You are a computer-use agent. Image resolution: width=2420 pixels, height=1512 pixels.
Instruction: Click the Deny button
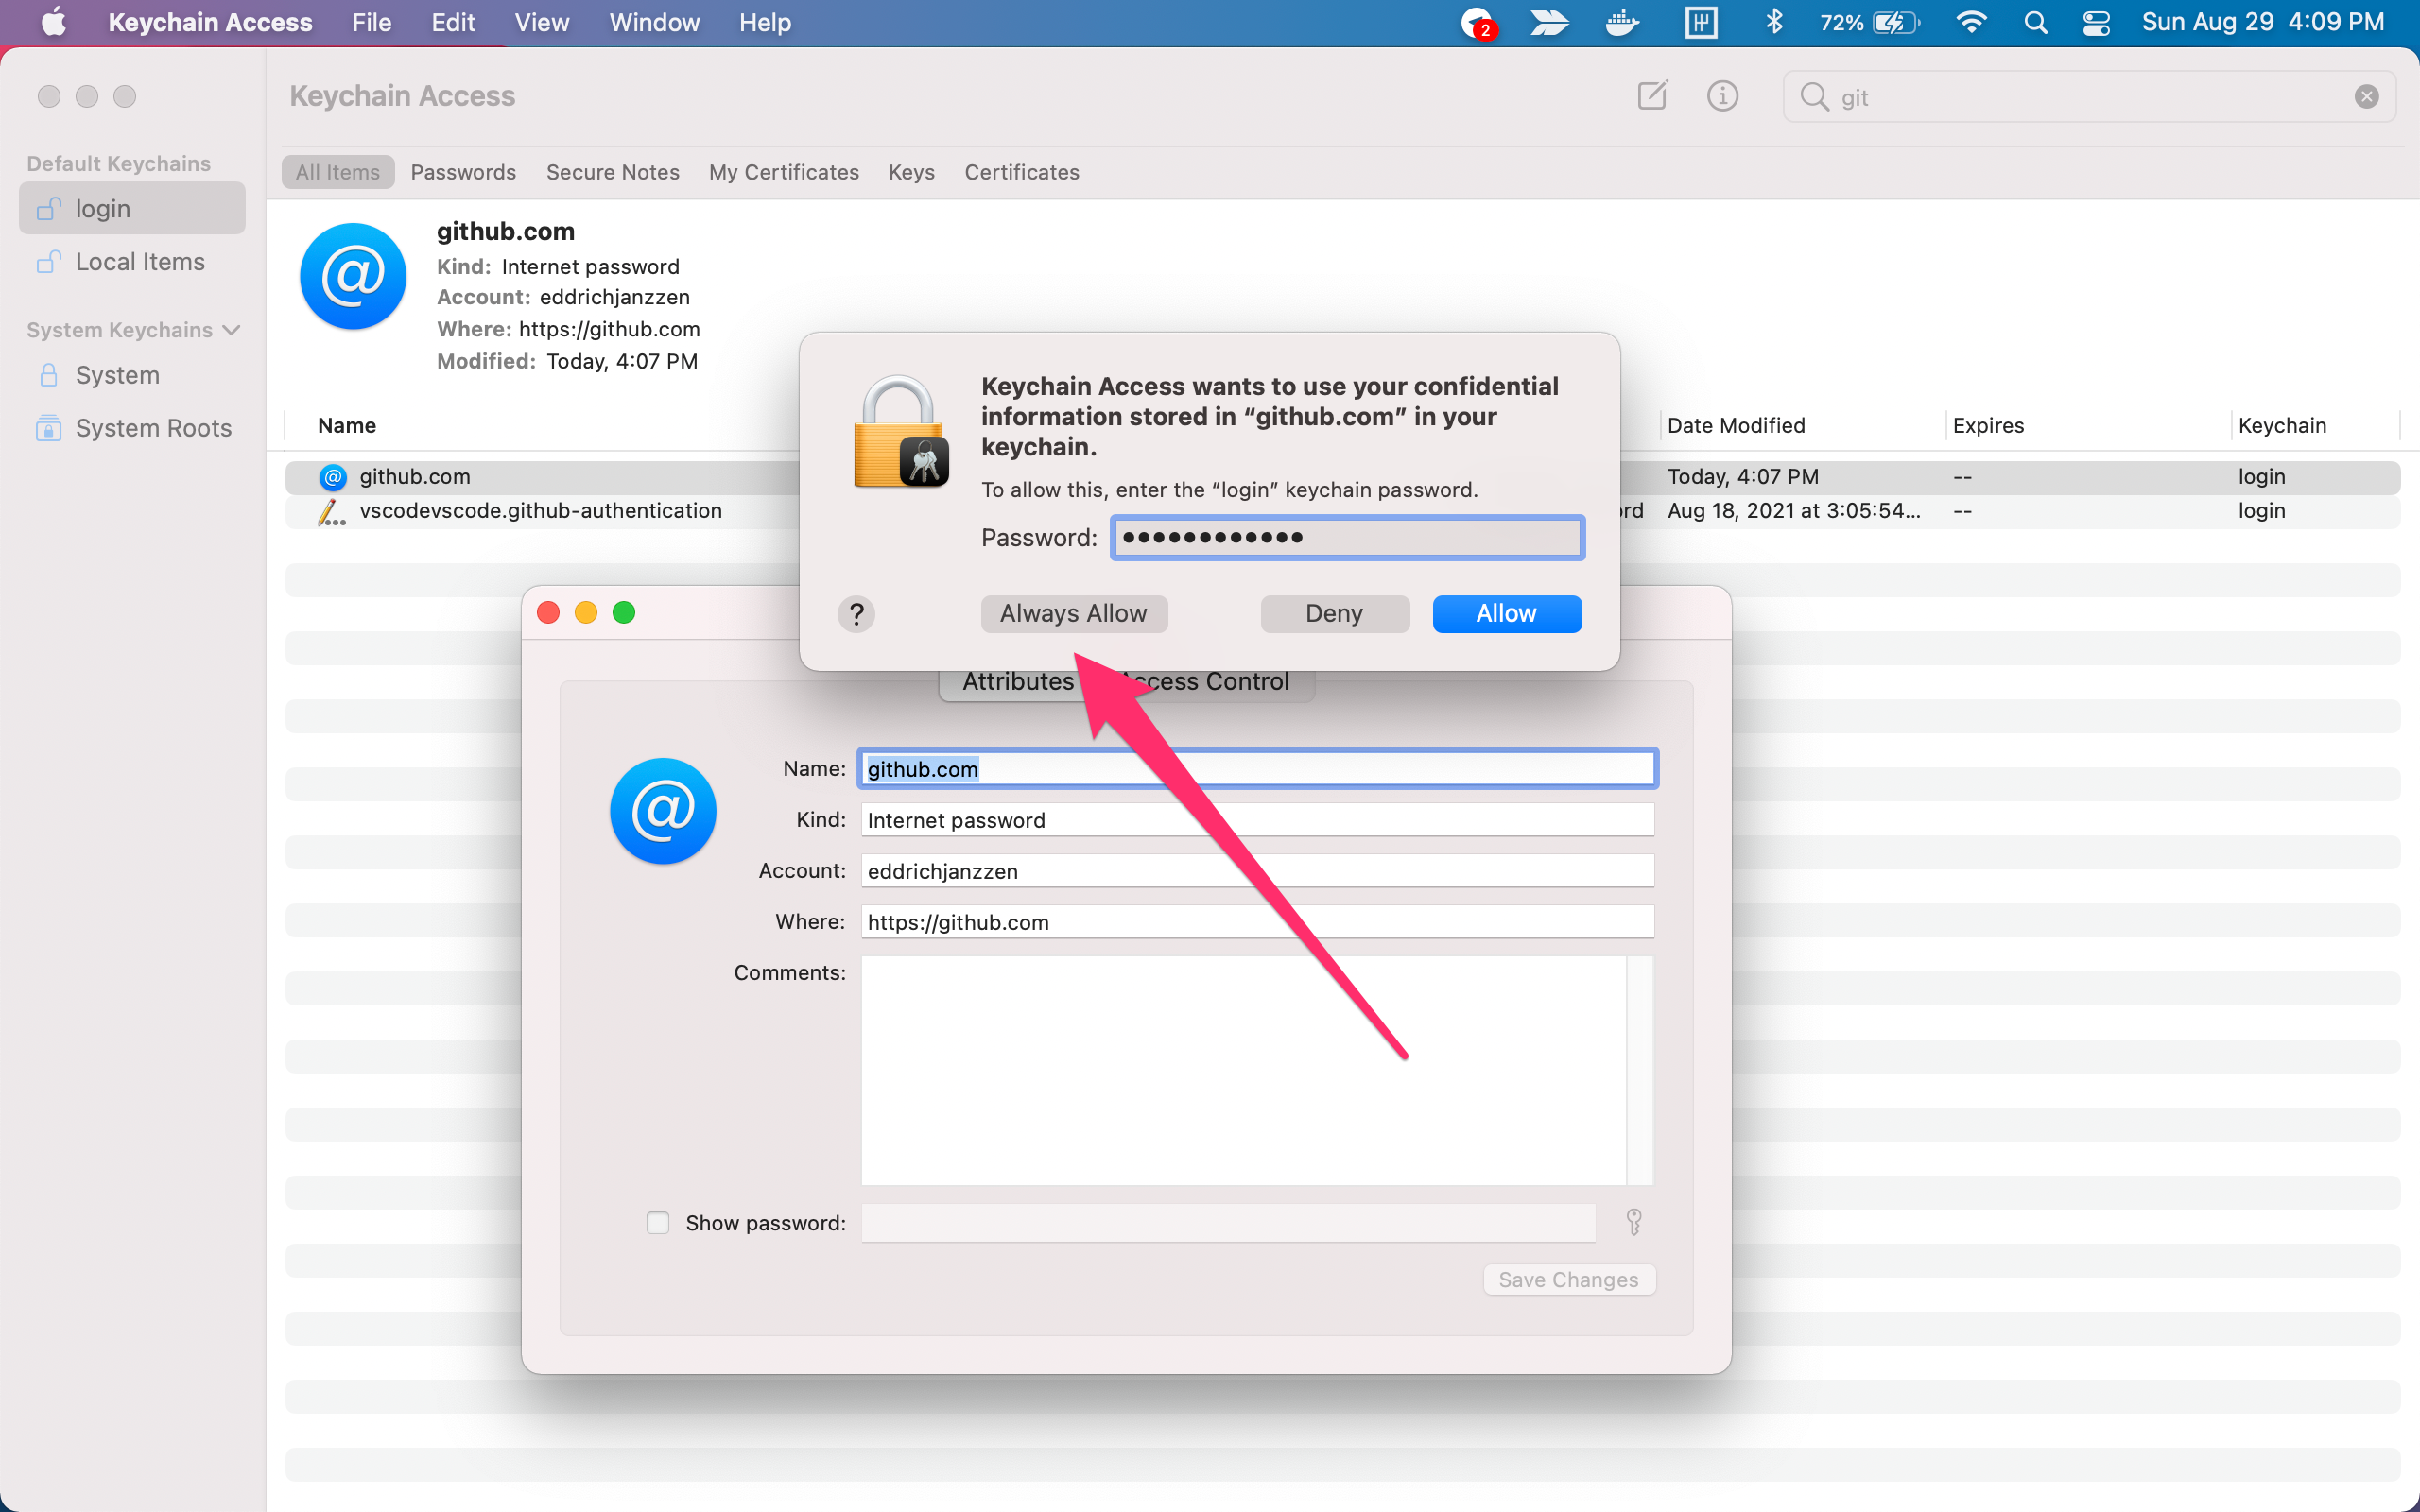1334,614
